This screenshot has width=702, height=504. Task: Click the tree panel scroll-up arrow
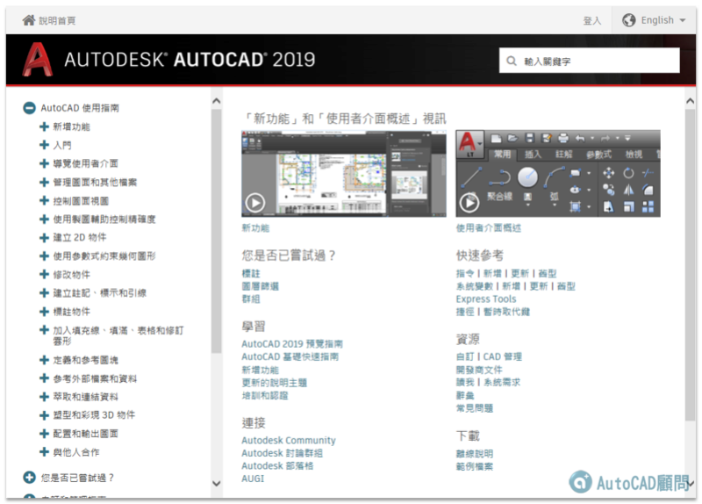tap(216, 101)
